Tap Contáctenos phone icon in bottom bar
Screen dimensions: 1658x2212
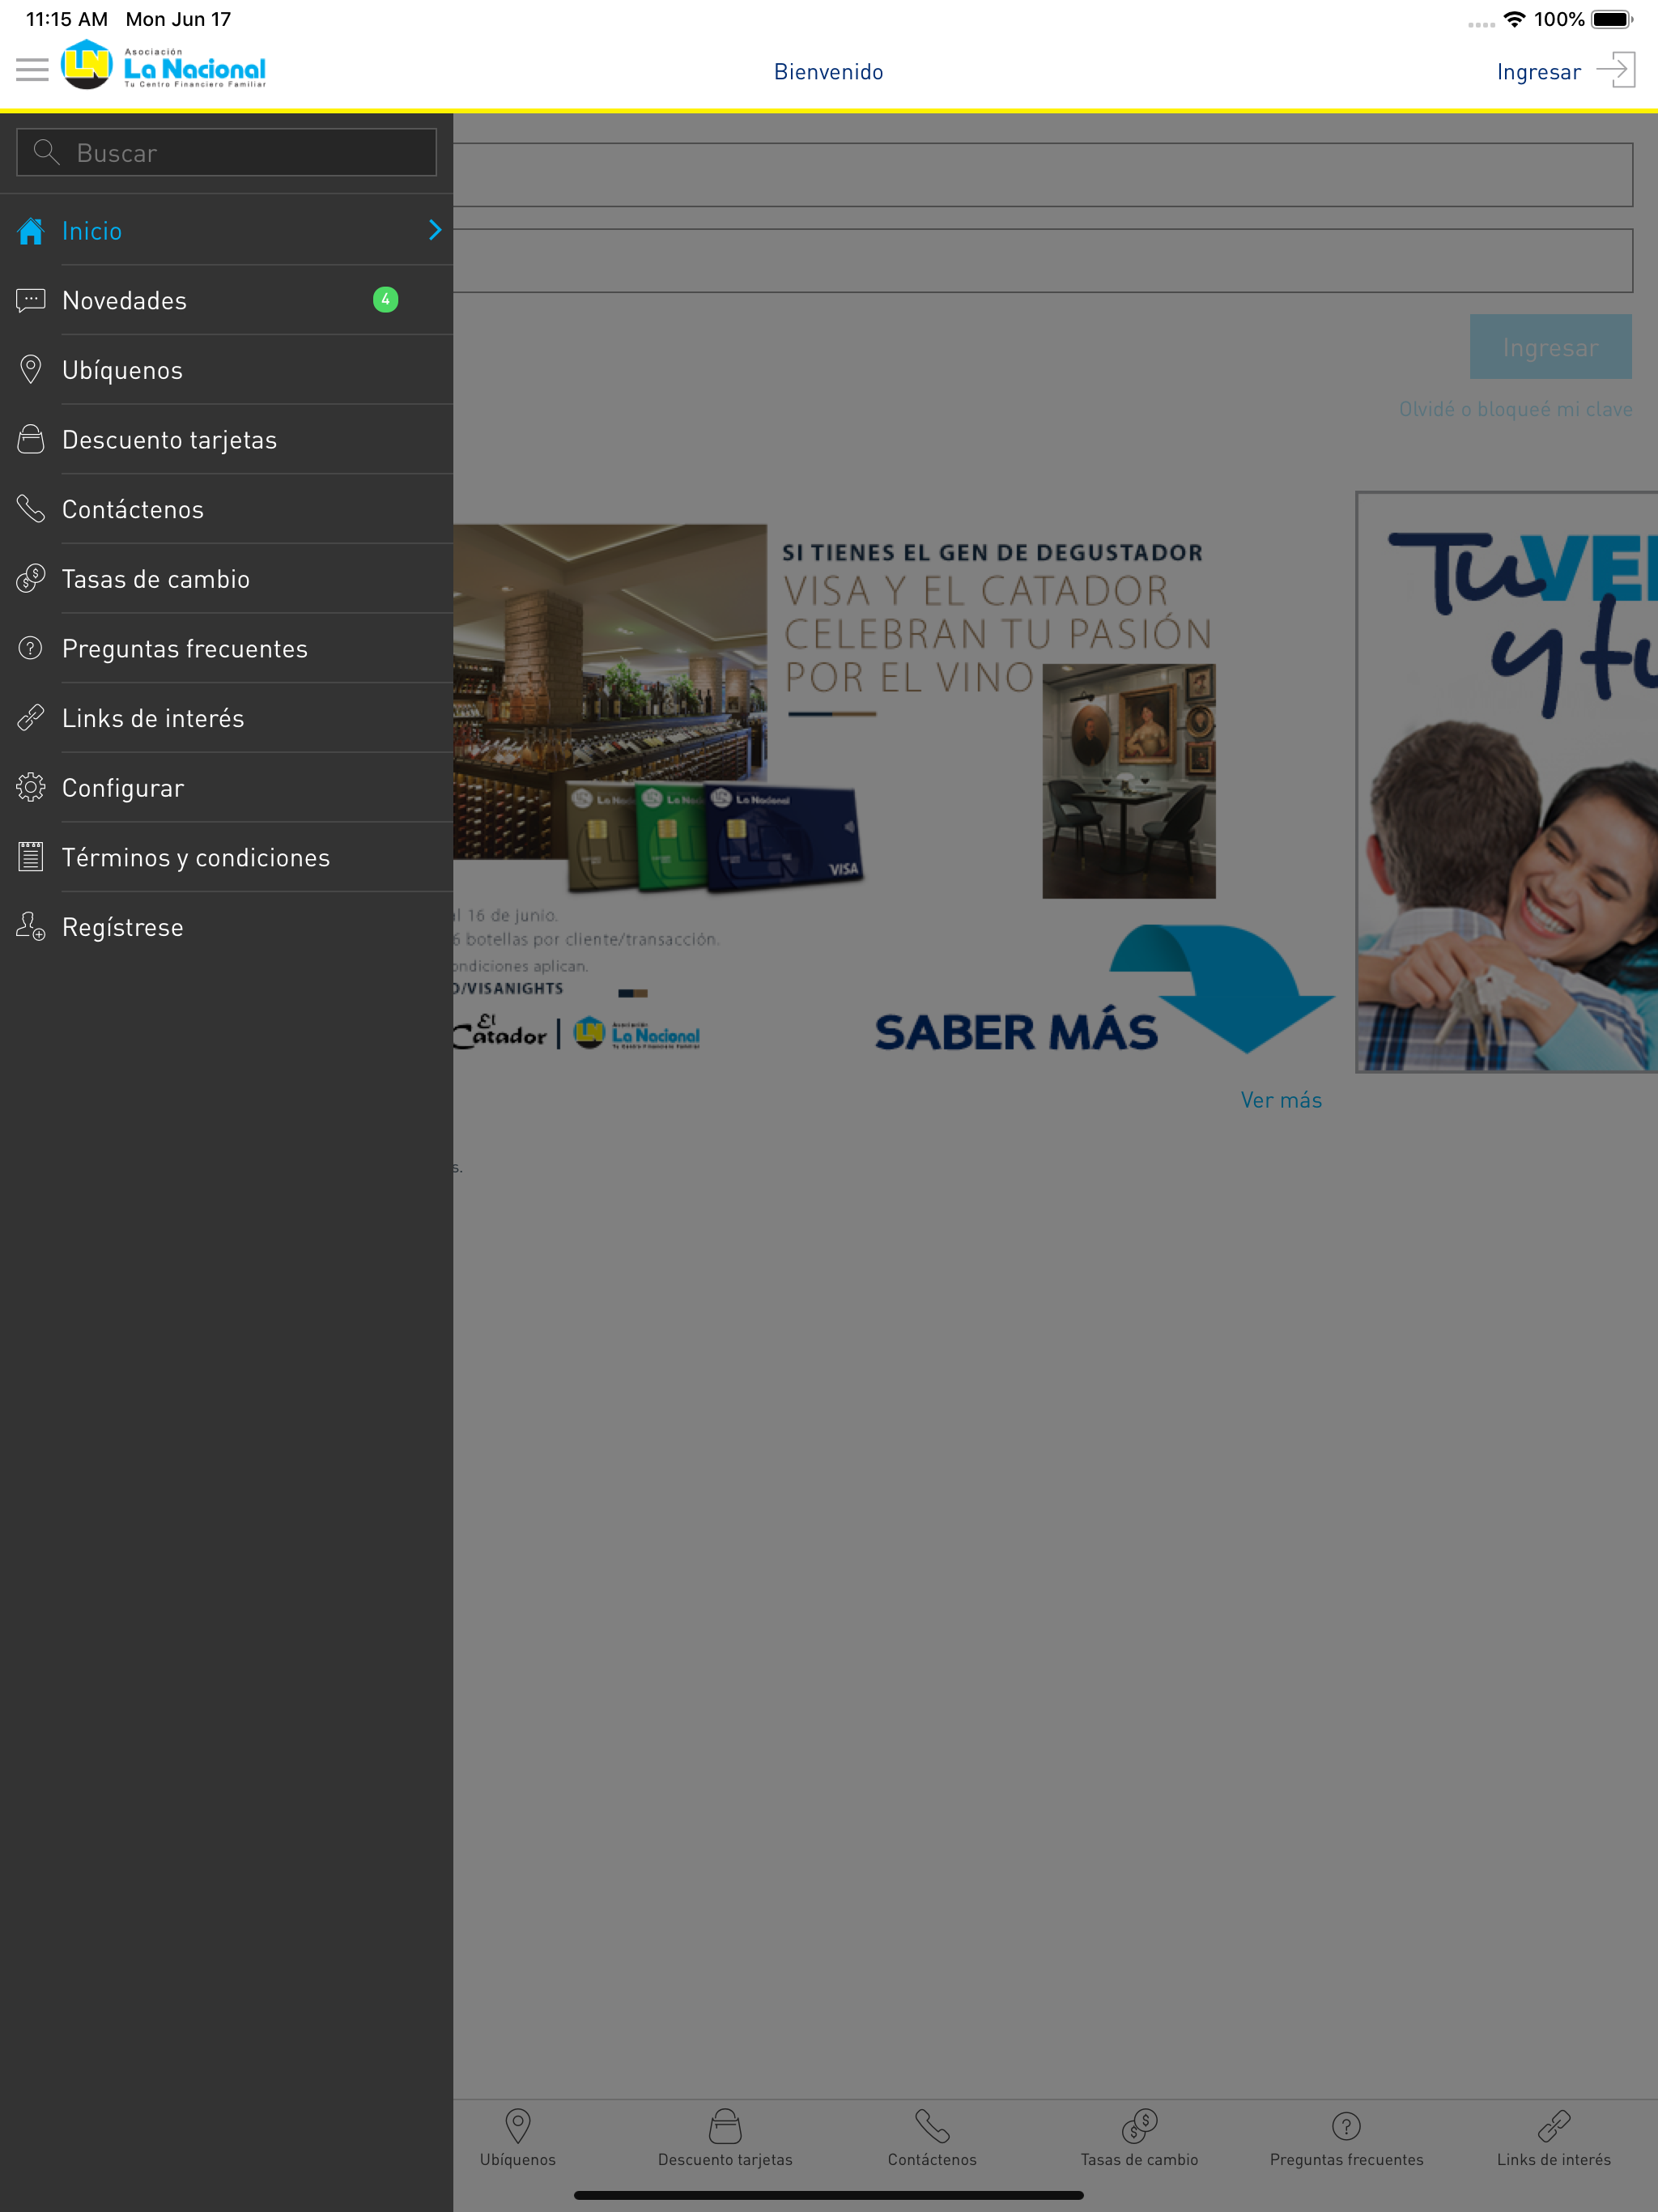pyautogui.click(x=932, y=2126)
